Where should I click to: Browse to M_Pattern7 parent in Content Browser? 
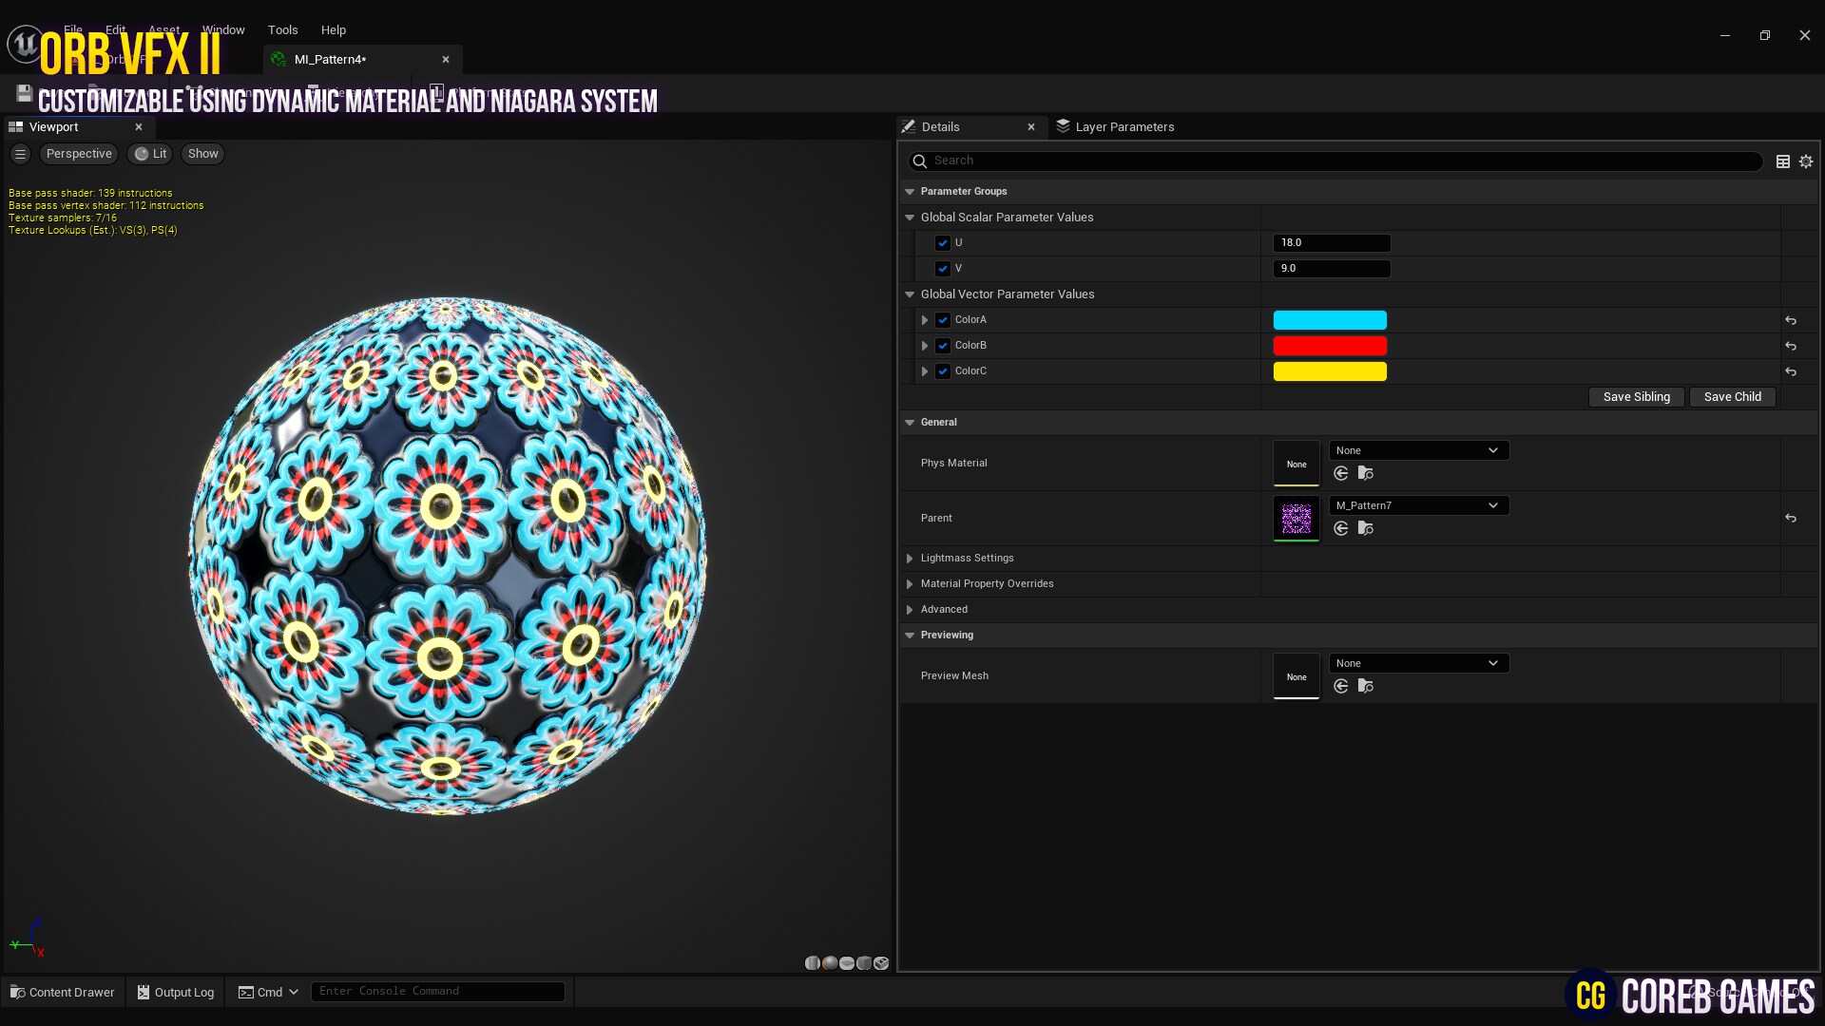pyautogui.click(x=1366, y=528)
